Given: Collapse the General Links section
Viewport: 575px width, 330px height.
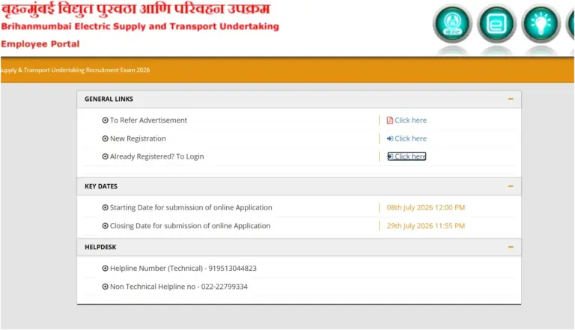Looking at the screenshot, I should pyautogui.click(x=511, y=99).
